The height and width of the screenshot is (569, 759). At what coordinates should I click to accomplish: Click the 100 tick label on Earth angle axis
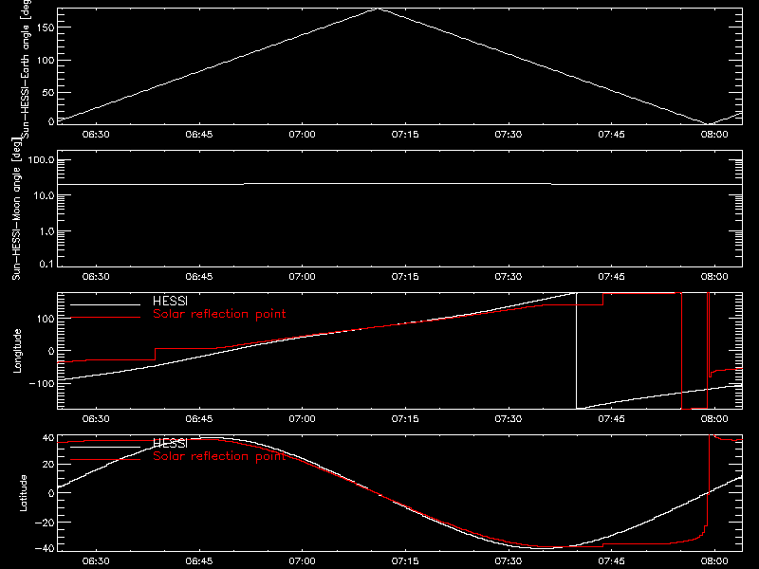point(46,61)
